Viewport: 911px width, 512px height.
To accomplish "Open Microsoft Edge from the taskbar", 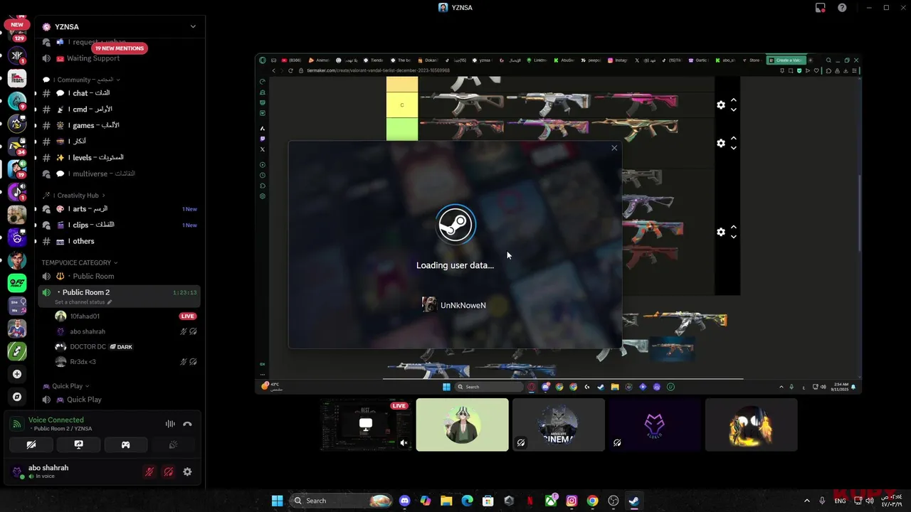I will coord(467,501).
